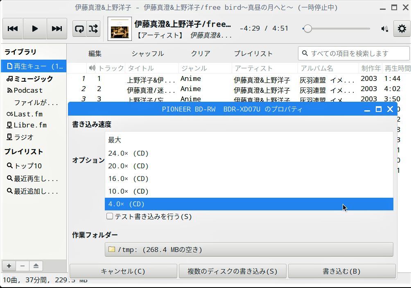
Task: Mute the volume speaker icon
Action: point(384,29)
